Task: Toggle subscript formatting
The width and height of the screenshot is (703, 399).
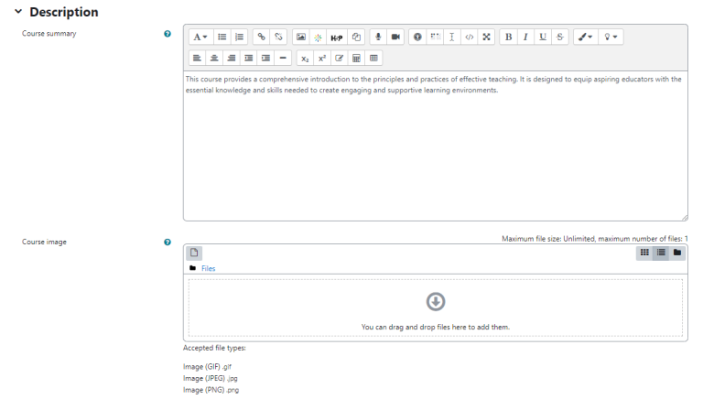Action: pyautogui.click(x=305, y=58)
